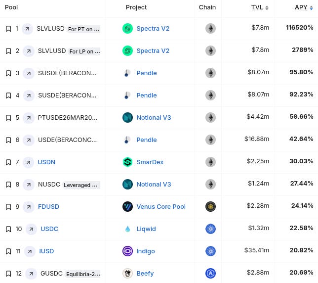Open external link arrow for NUSDC

pos(29,185)
